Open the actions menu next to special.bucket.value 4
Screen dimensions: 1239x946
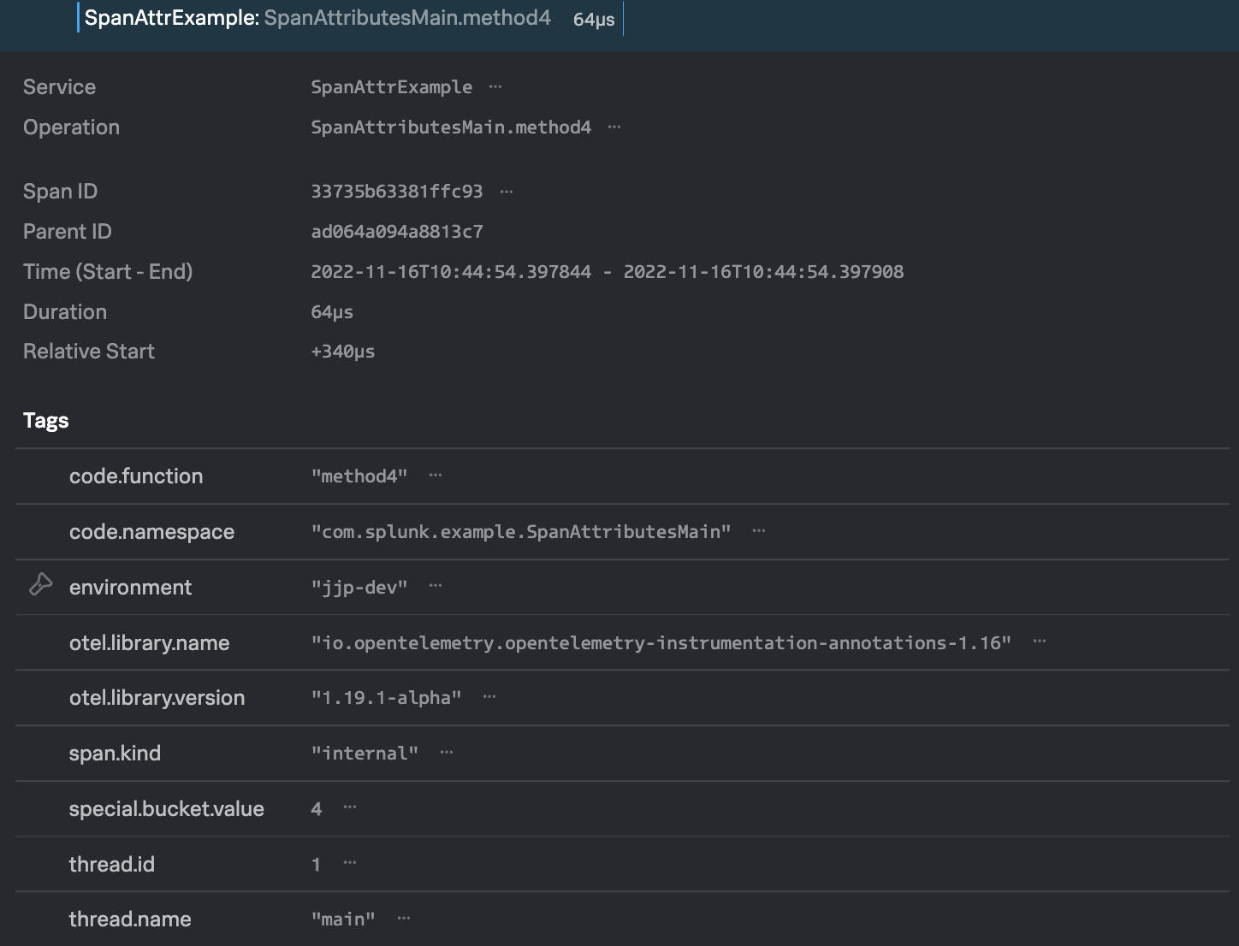point(348,808)
